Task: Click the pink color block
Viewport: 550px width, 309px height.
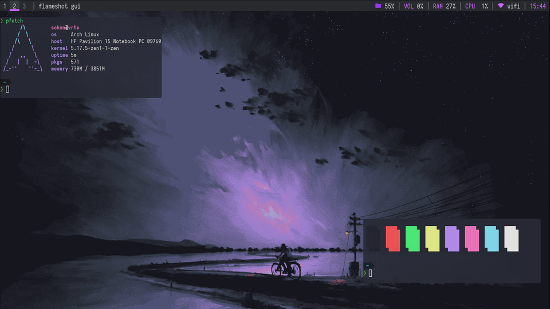Action: (472, 238)
